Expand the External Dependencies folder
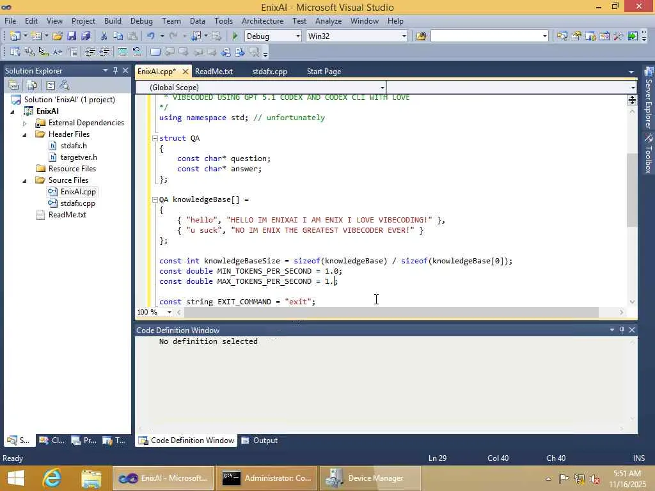Screen dimensions: 655x491 [x=25, y=123]
